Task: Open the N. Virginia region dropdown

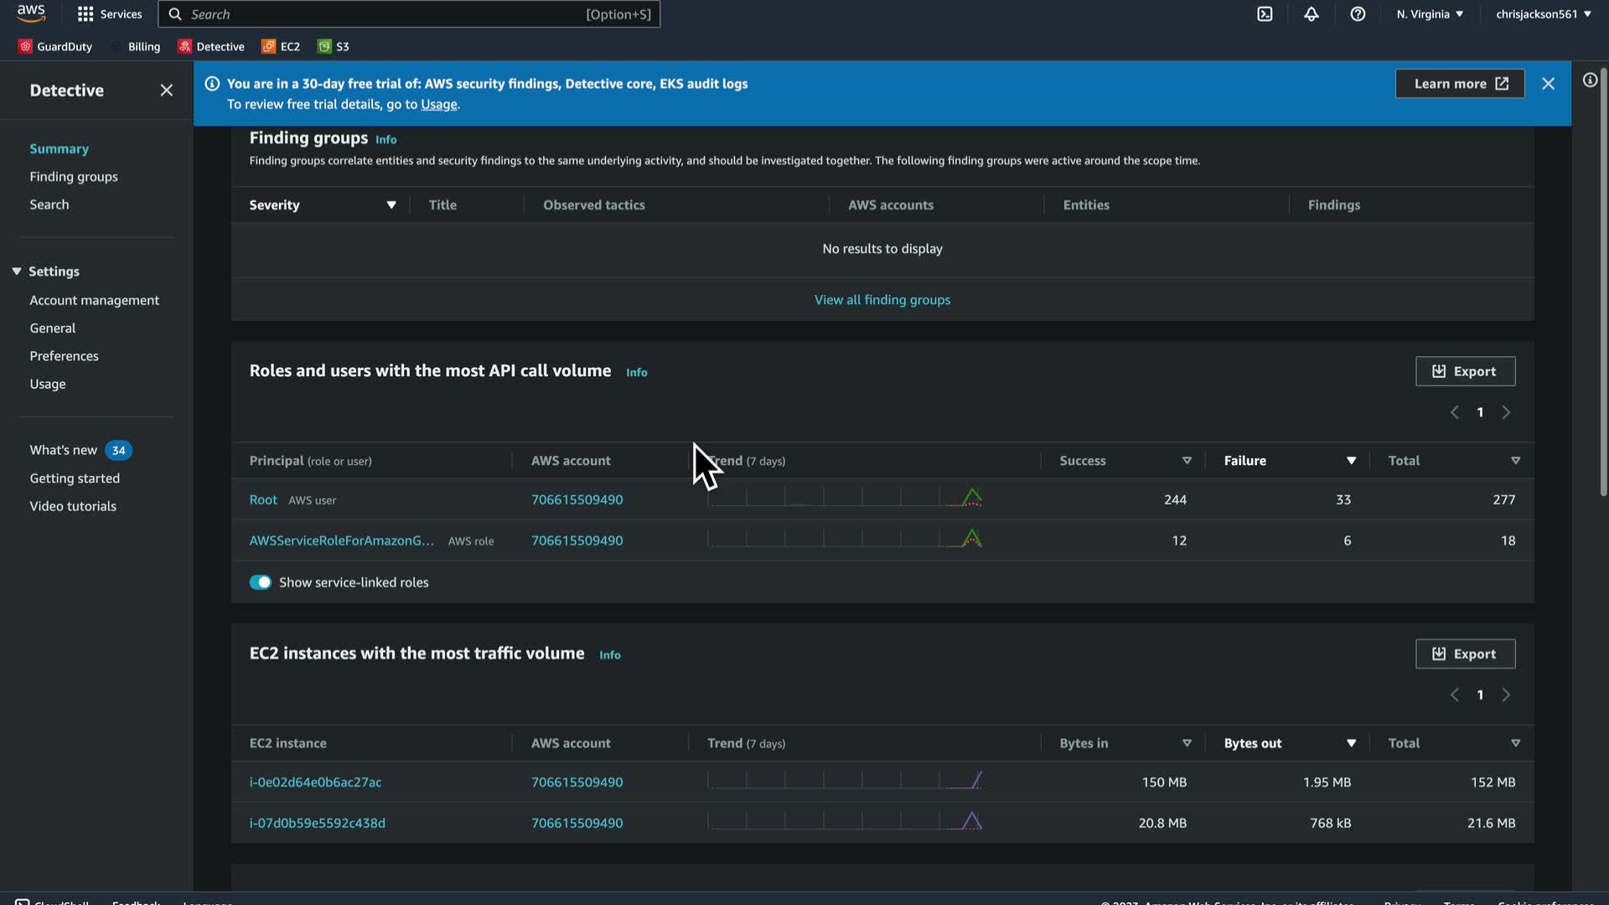Action: [x=1430, y=14]
